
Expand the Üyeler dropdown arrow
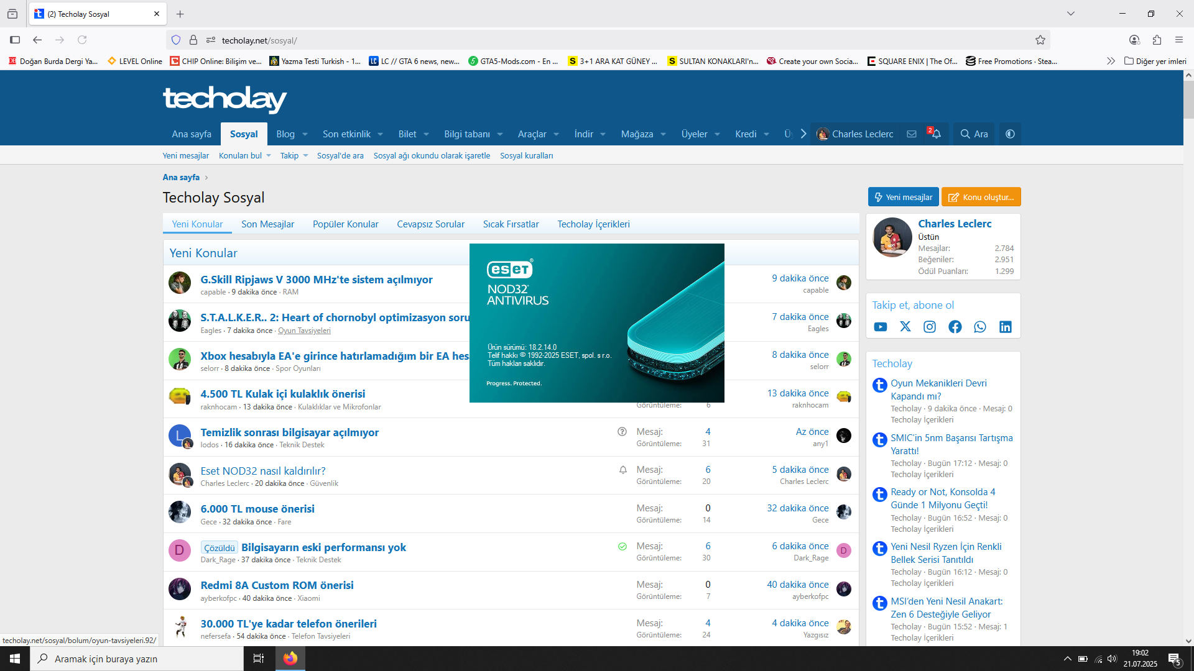(718, 134)
